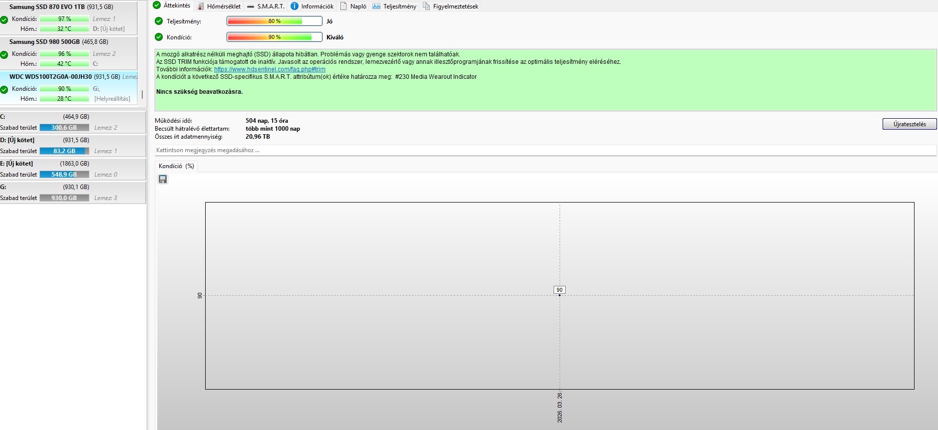Click status check icon of Samsung SSD 870 EVO
The width and height of the screenshot is (938, 430).
pos(4,20)
